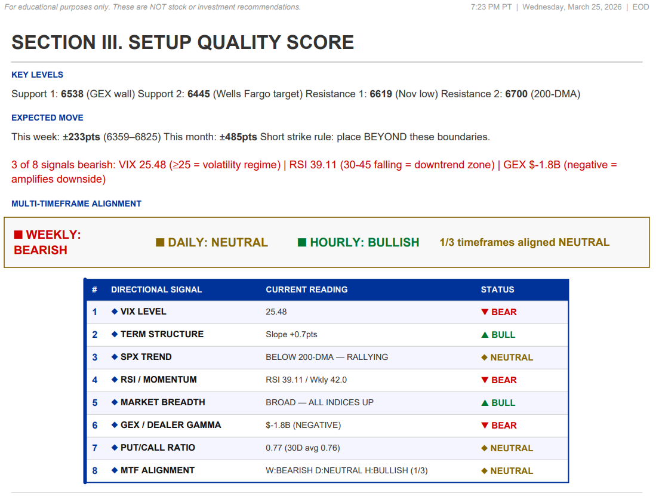Screen dimensions: 656x496
Task: Click the Support 1 value 6538
Action: click(x=72, y=94)
